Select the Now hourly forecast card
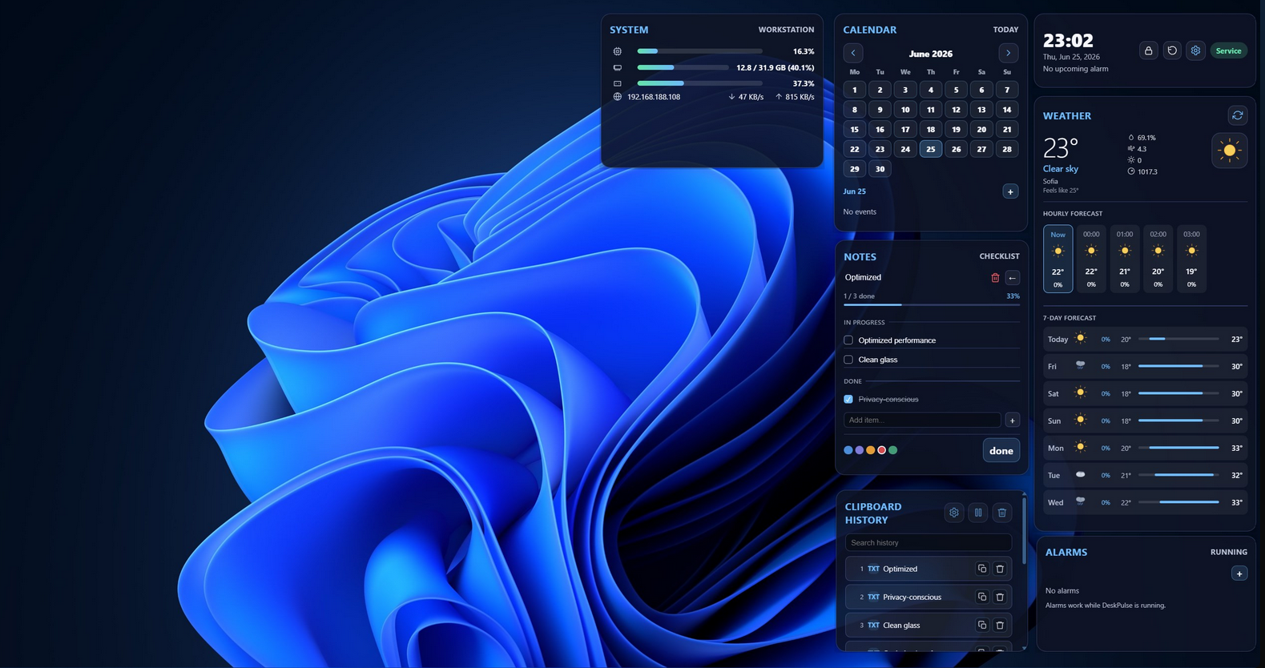Screen dimensions: 1265x668 tap(1058, 259)
